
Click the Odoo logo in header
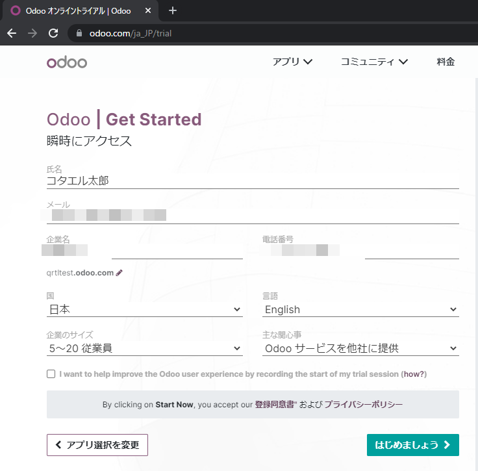pos(67,62)
